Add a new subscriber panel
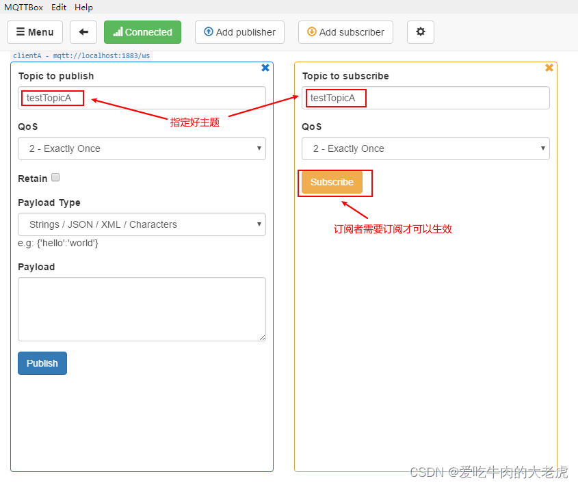Image resolution: width=578 pixels, height=485 pixels. pyautogui.click(x=345, y=32)
